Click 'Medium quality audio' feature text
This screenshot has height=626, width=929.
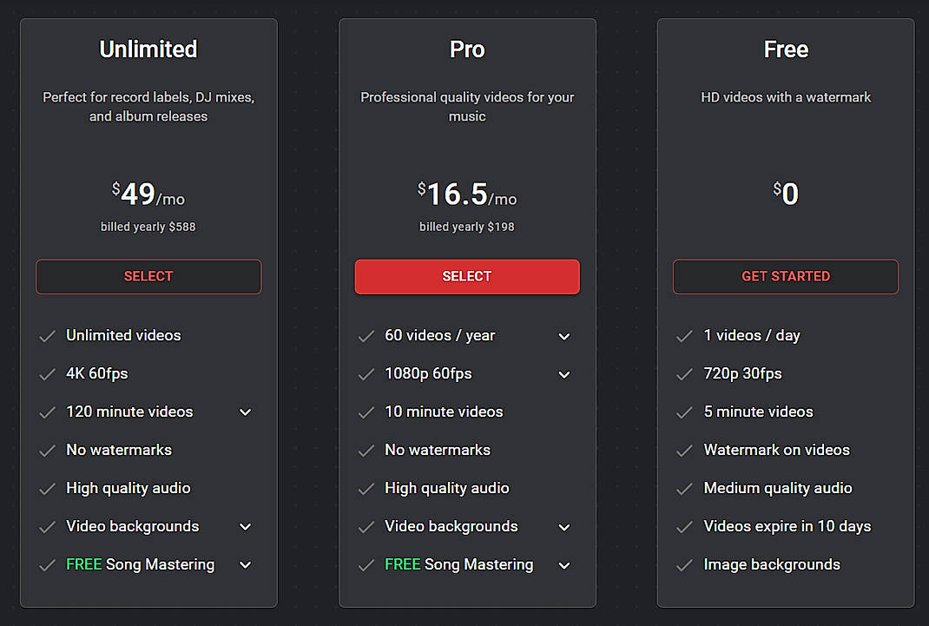coord(778,488)
